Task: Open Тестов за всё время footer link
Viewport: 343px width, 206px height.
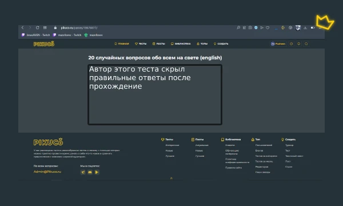Action: click(x=266, y=156)
